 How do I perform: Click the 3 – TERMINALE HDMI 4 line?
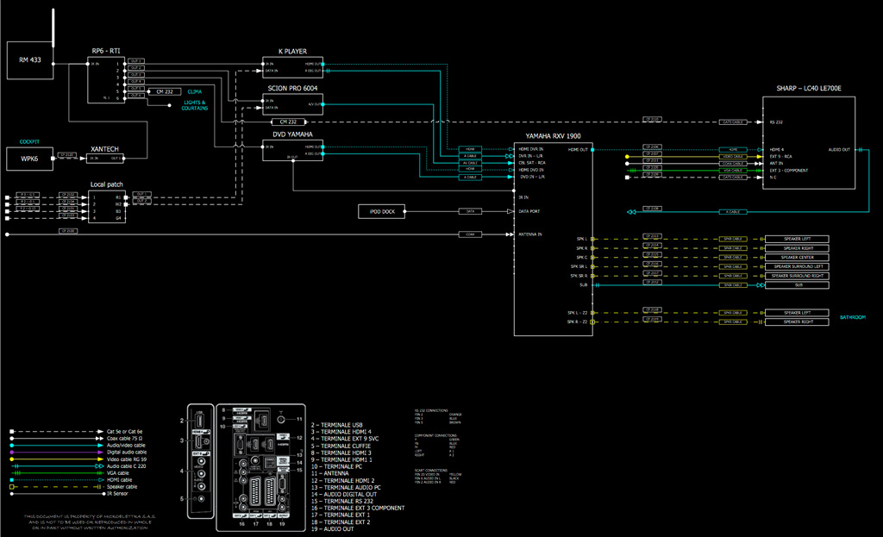(341, 432)
